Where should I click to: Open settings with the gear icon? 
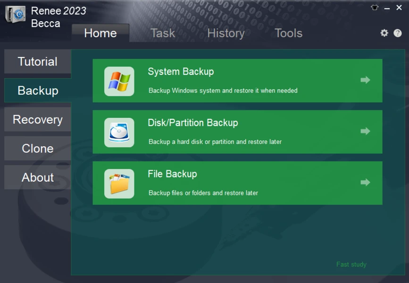coord(384,33)
